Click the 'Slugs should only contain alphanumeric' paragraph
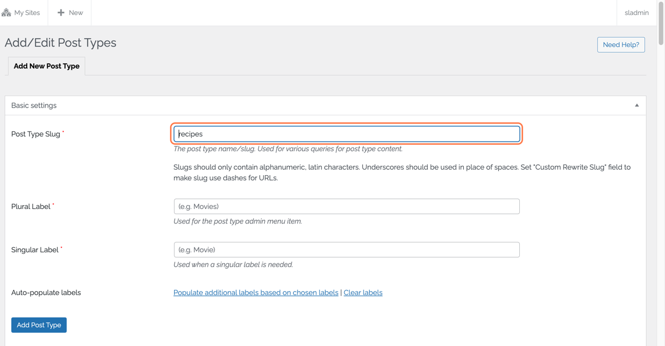The width and height of the screenshot is (665, 346). click(402, 172)
